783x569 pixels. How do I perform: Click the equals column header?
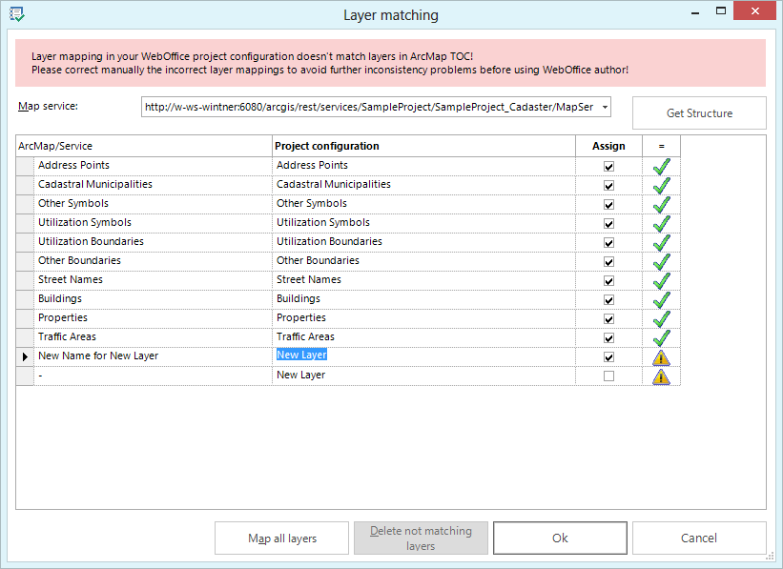[661, 146]
